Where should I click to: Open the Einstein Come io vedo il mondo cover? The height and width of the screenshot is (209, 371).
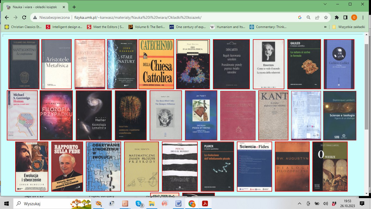point(269,64)
